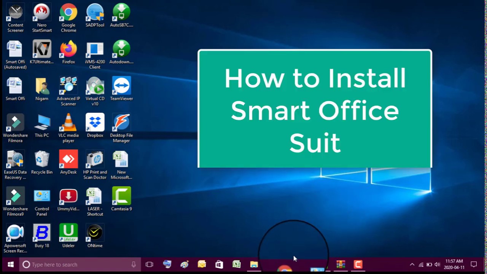Launch VLC media player shortcut

tap(68, 128)
